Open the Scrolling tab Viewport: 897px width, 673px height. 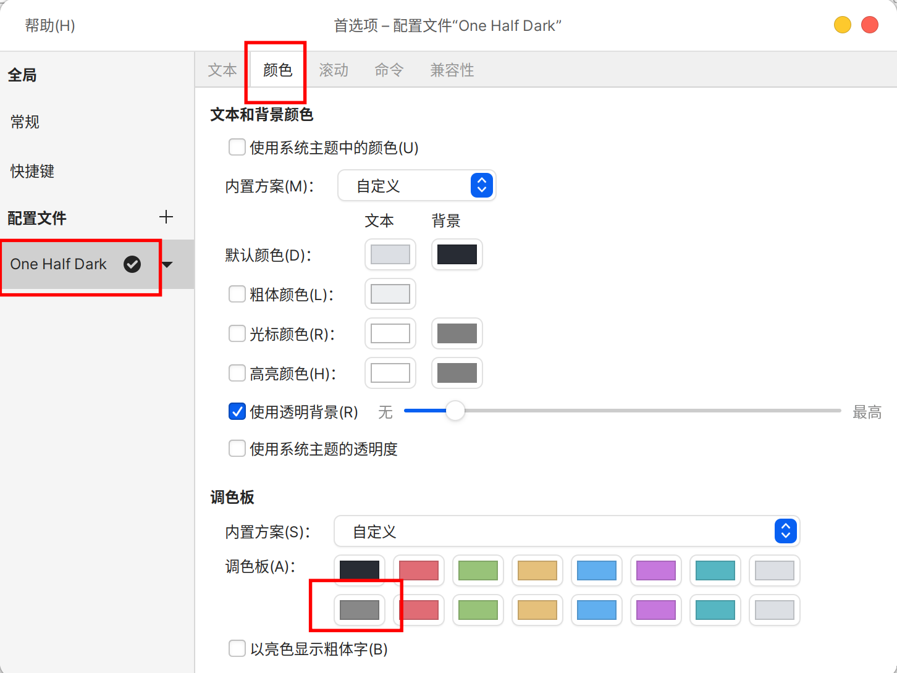(334, 70)
